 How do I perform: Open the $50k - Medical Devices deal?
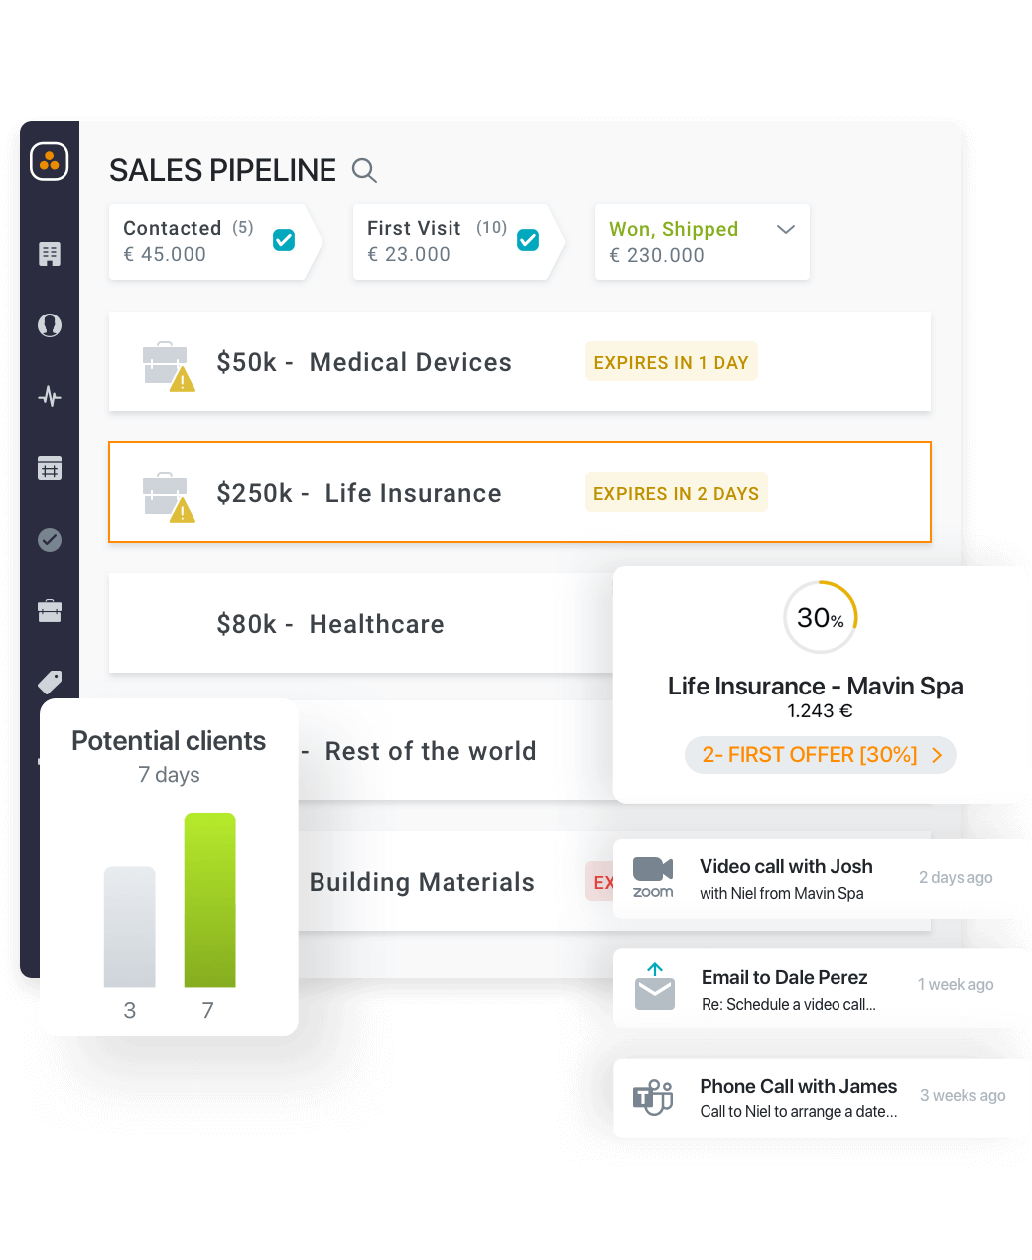[x=520, y=361]
